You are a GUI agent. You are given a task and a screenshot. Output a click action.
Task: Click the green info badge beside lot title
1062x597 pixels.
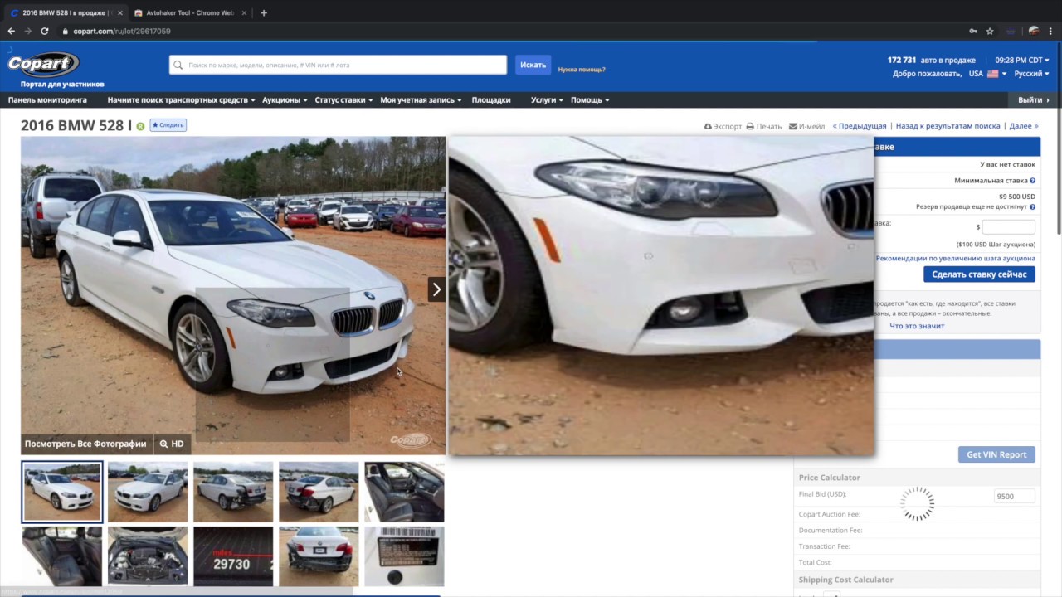(140, 126)
